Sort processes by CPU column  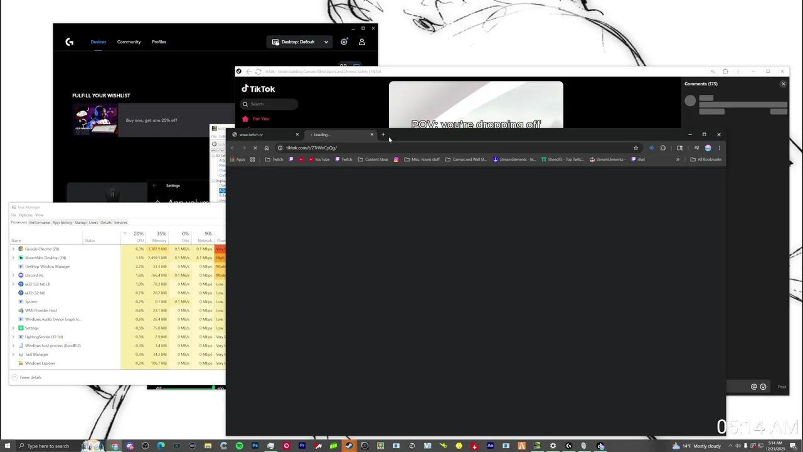click(x=134, y=237)
